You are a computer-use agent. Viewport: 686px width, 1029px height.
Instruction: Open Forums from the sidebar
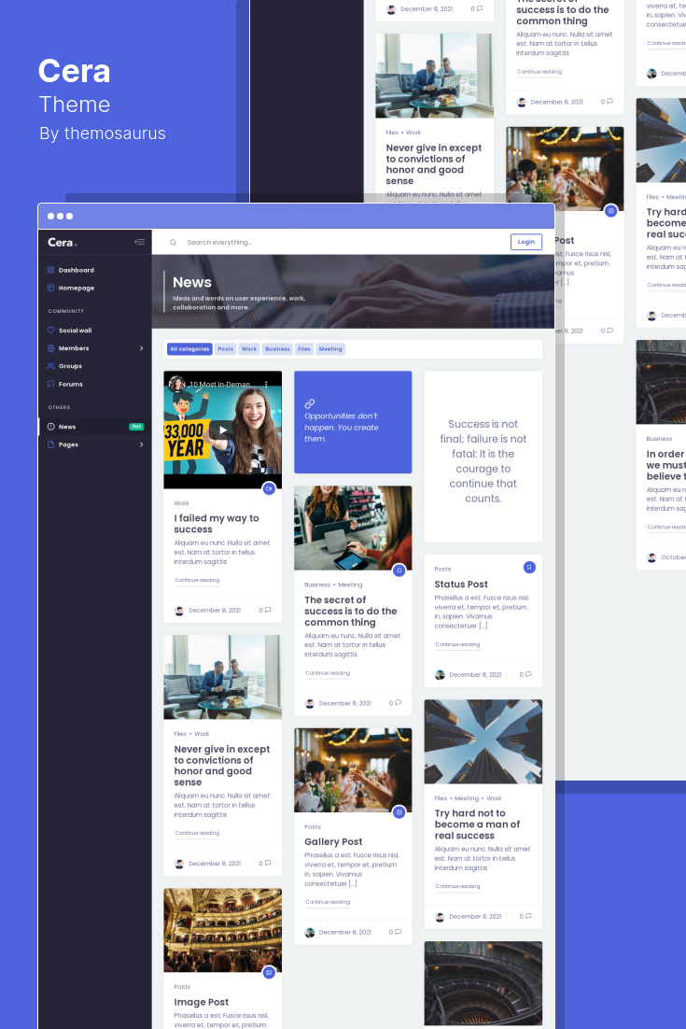point(70,384)
